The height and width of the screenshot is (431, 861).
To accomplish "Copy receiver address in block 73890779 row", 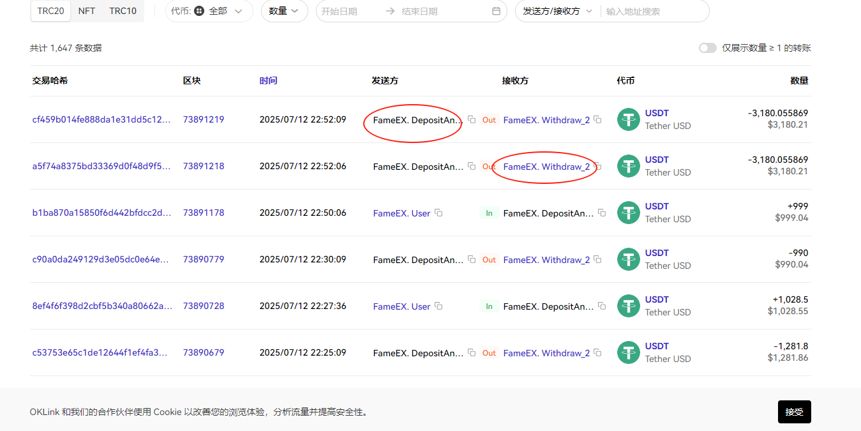I will (x=597, y=259).
